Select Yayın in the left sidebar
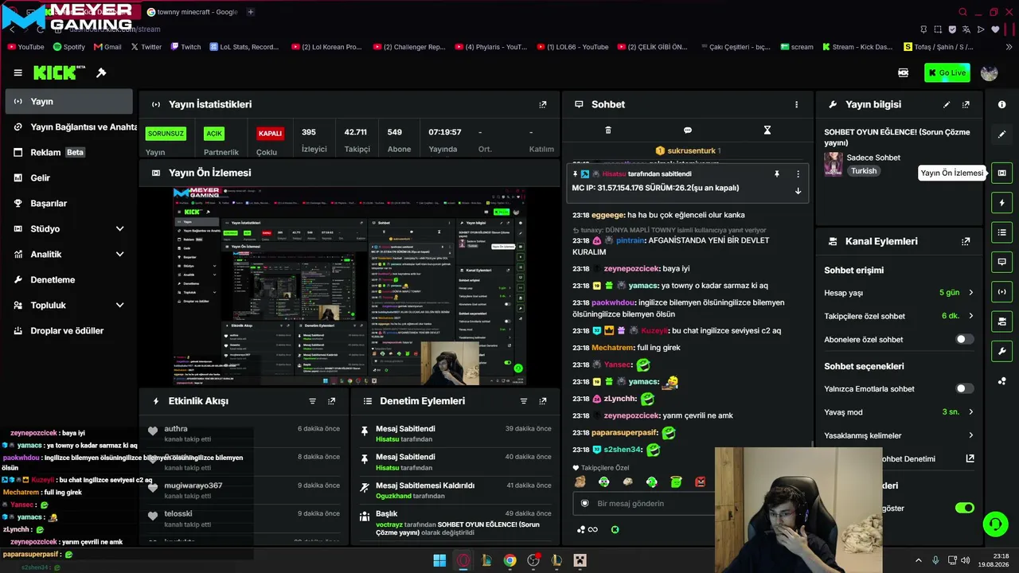This screenshot has height=573, width=1019. [x=69, y=101]
